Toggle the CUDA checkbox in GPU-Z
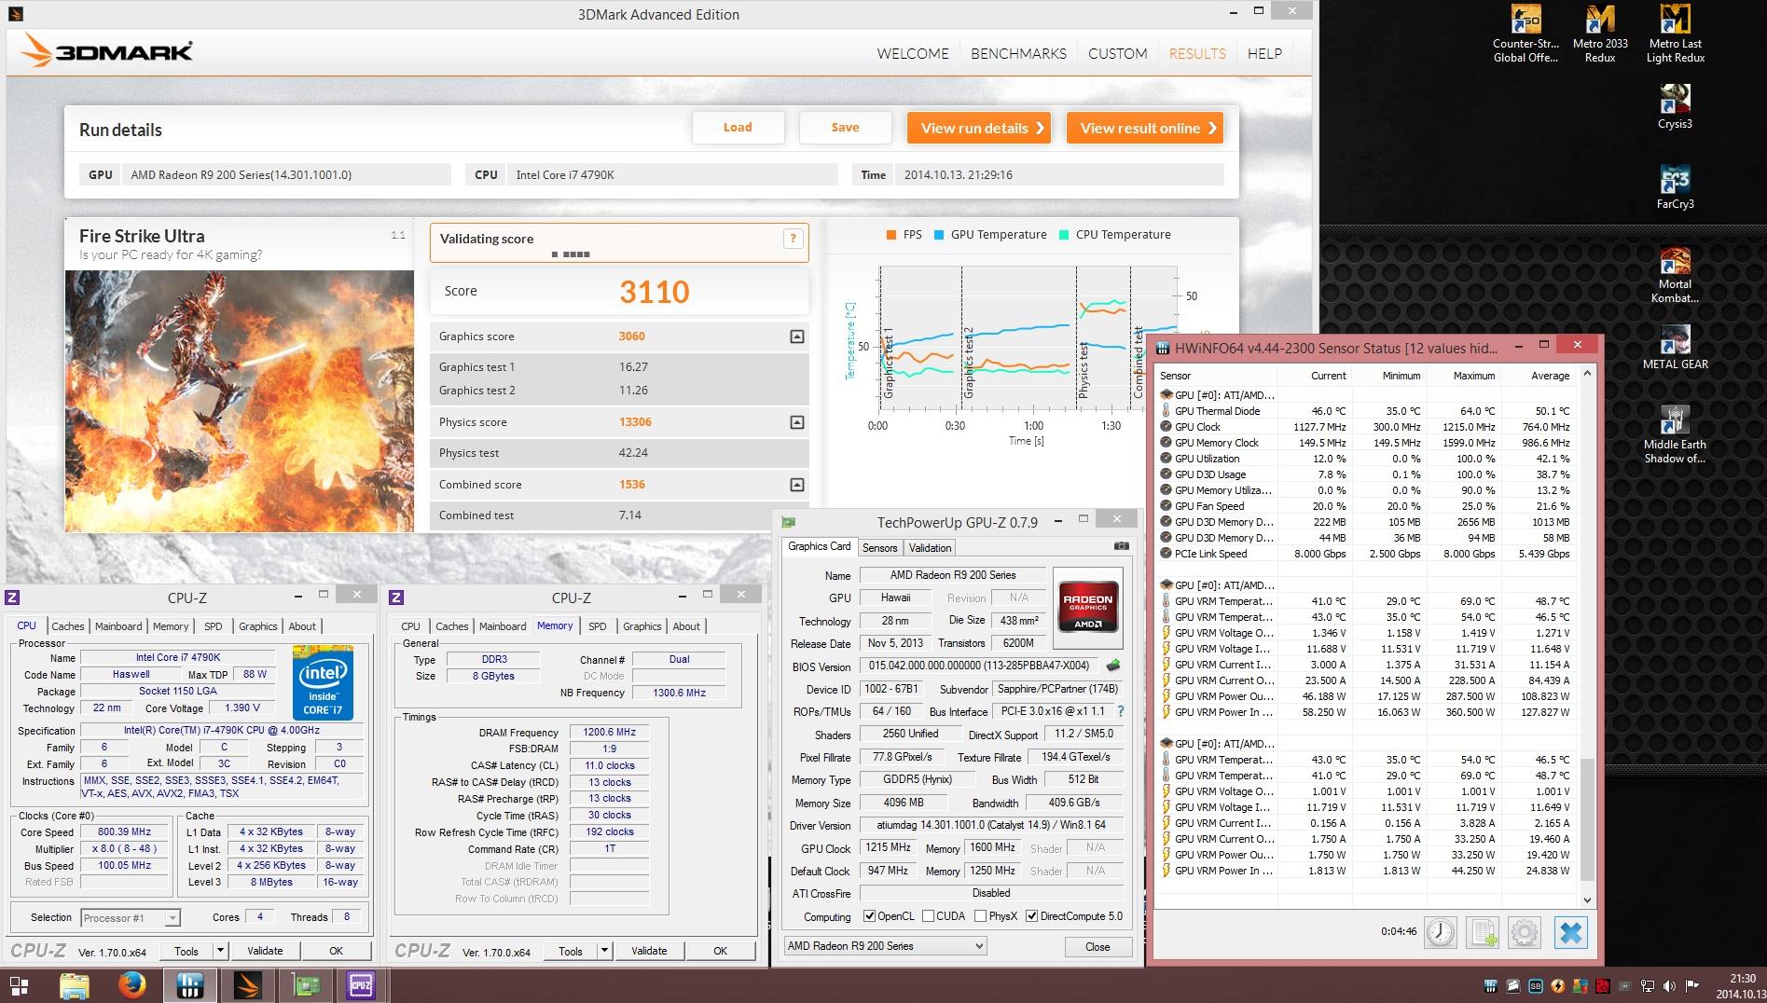The height and width of the screenshot is (1003, 1767). [x=928, y=916]
